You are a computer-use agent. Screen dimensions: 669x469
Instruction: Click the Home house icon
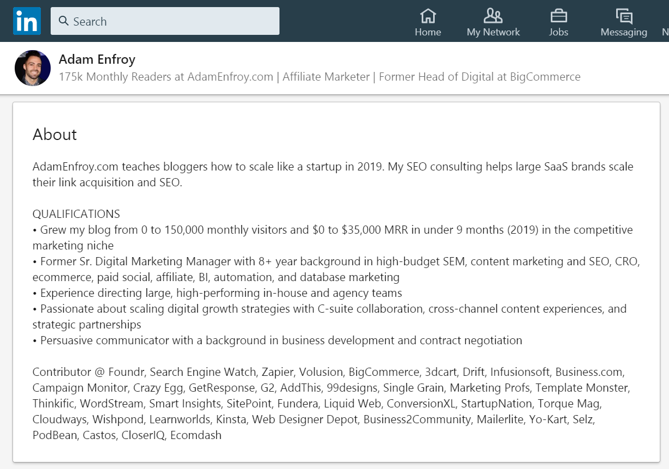pyautogui.click(x=428, y=15)
